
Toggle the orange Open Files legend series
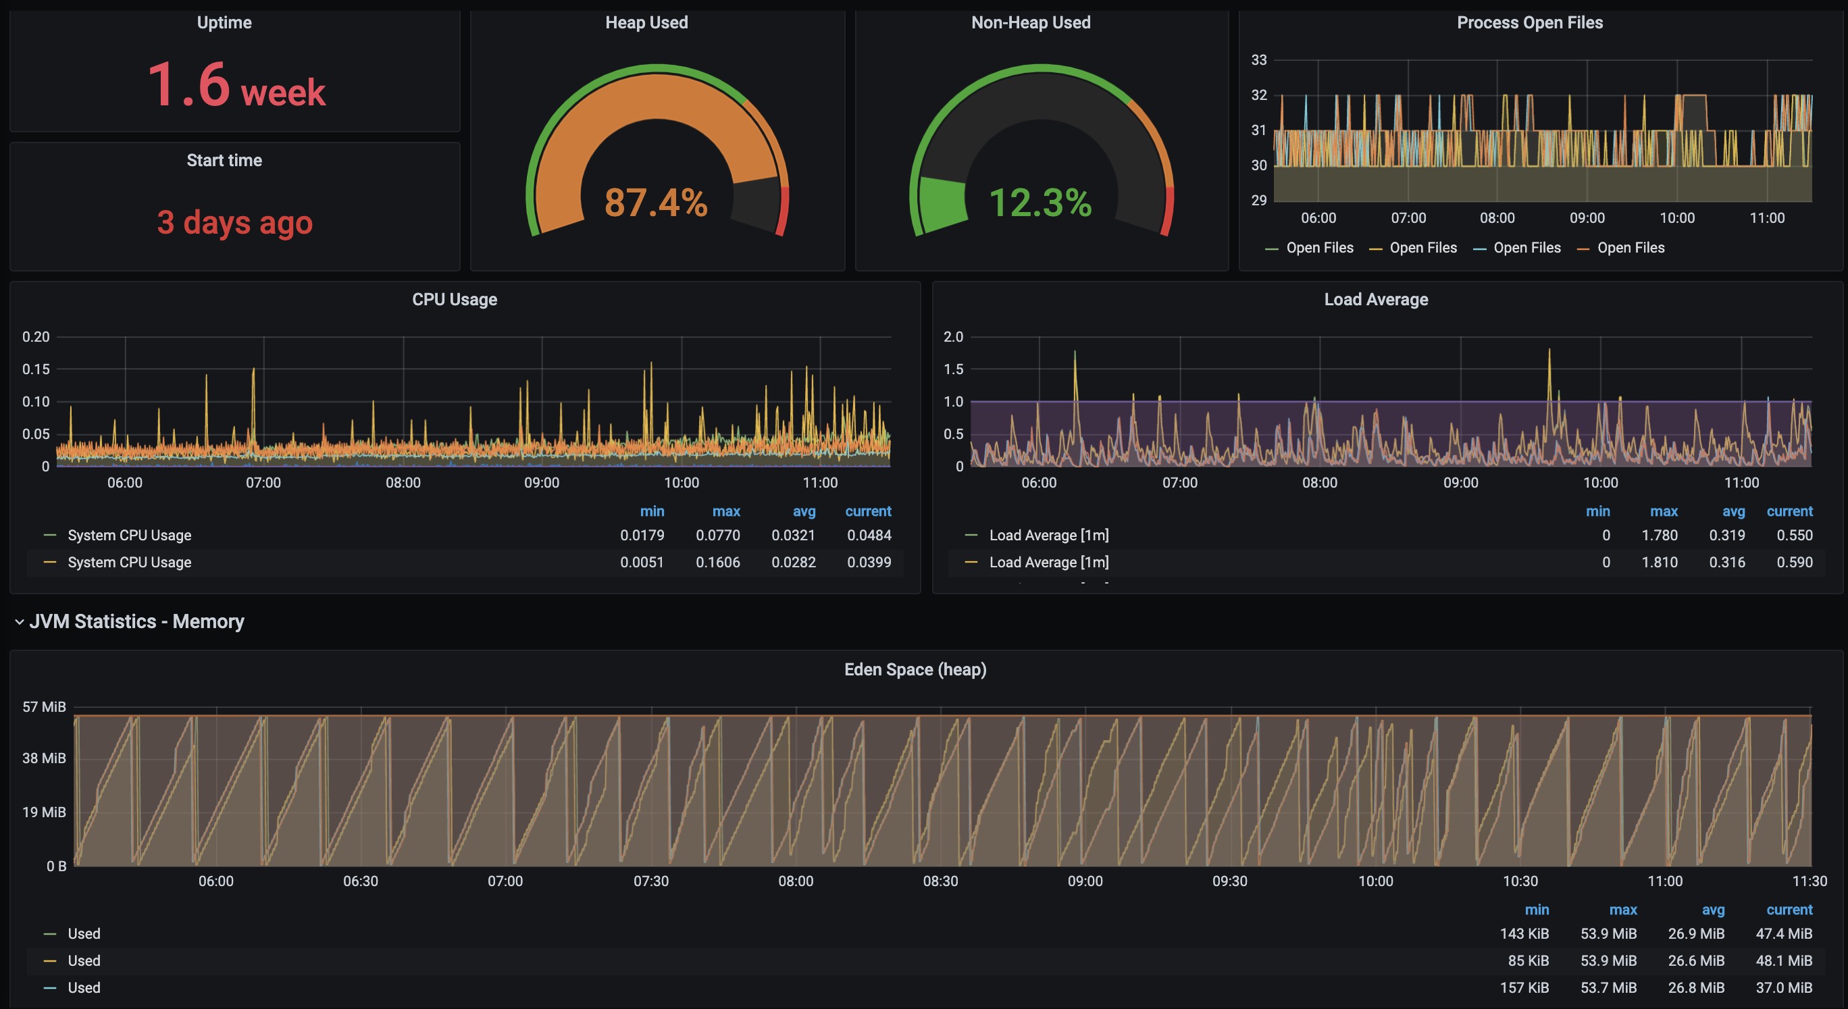coord(1630,248)
